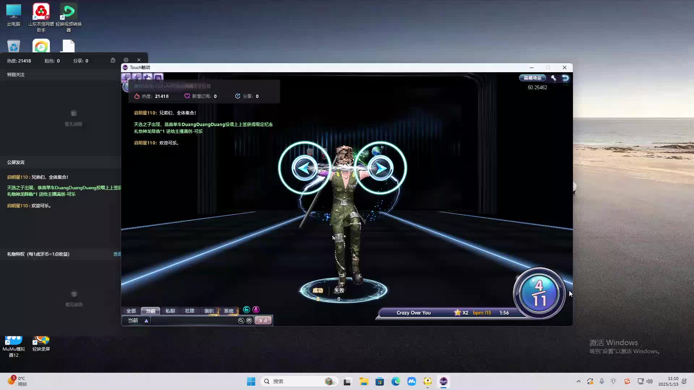Screen dimensions: 694x390
Task: Click the left arrow note circle
Action: (x=304, y=168)
